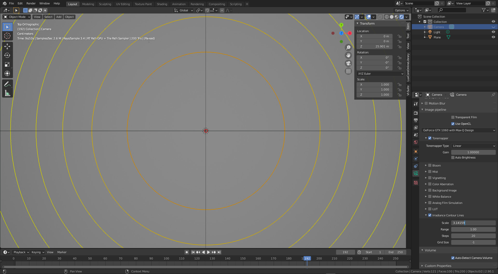Open the camera Object Data properties tab
Image resolution: width=498 pixels, height=274 pixels.
[416, 173]
